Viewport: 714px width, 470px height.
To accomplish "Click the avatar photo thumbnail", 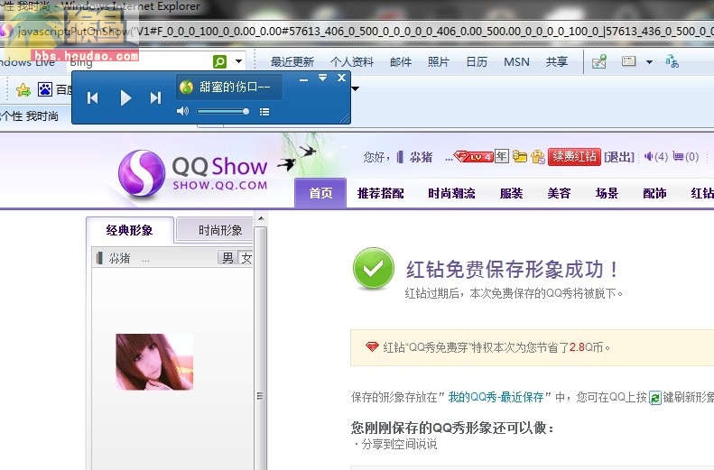I will 154,362.
